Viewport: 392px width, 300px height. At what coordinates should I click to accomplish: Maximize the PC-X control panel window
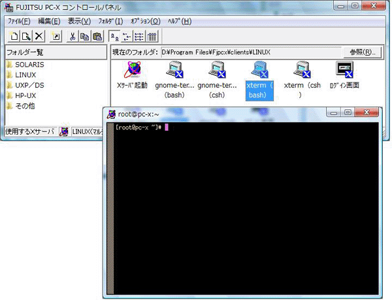pos(355,6)
